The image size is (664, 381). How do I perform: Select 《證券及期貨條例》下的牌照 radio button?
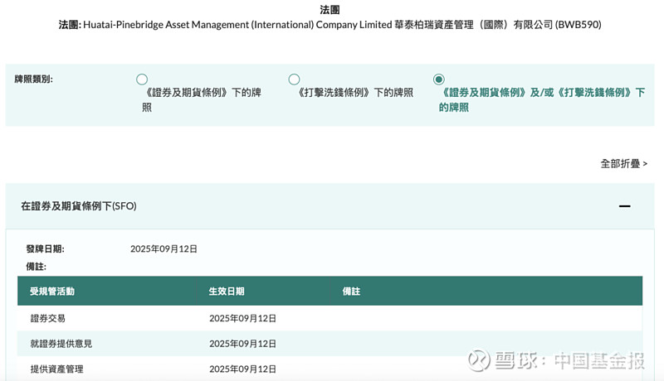142,80
